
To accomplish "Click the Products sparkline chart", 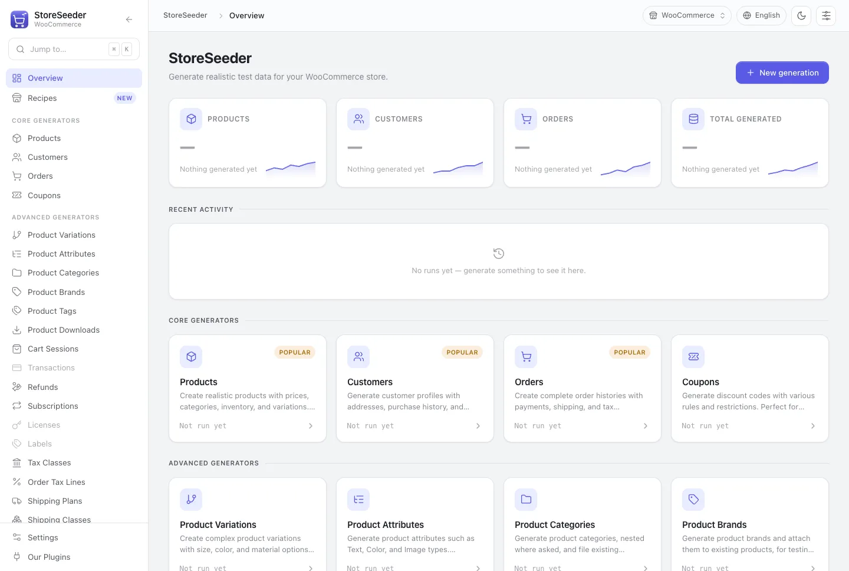I will click(291, 169).
